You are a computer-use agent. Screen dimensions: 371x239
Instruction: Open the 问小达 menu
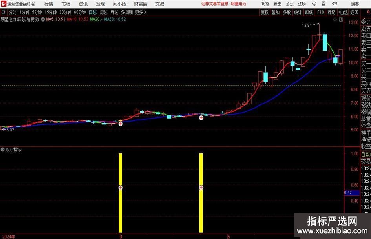(x=119, y=4)
